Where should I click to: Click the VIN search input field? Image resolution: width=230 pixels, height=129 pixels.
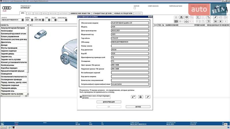(x=11, y=20)
